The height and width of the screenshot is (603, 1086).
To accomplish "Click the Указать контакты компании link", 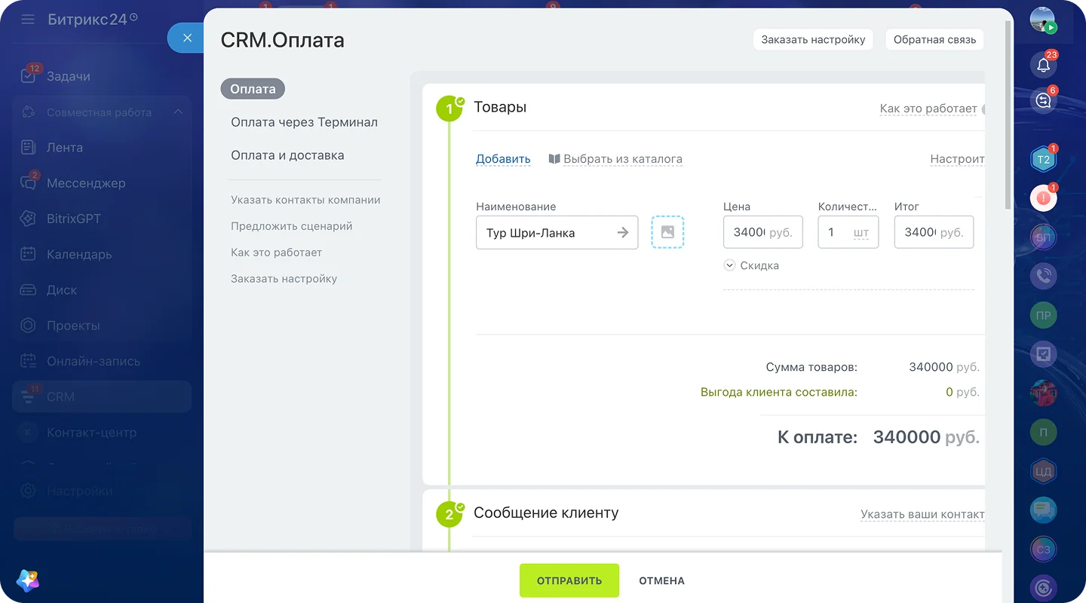I will pyautogui.click(x=305, y=200).
